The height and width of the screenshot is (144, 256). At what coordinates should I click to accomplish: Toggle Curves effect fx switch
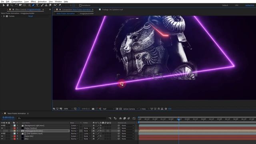pos(4,16)
